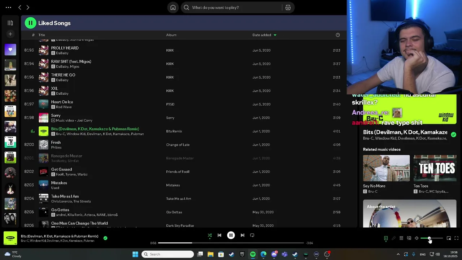
Task: Open the miniplayer icon
Action: (449, 238)
